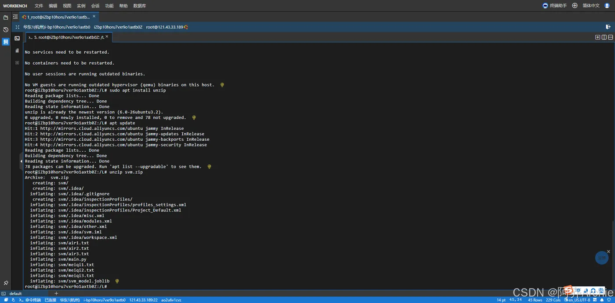
Task: Click the terminal icon in inner sidebar
Action: point(17,38)
